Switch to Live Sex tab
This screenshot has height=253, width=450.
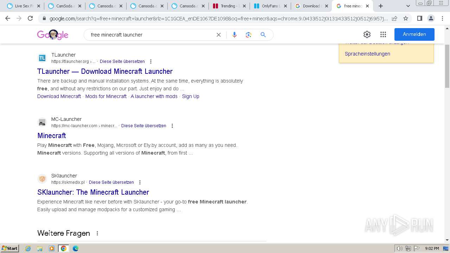(x=24, y=6)
